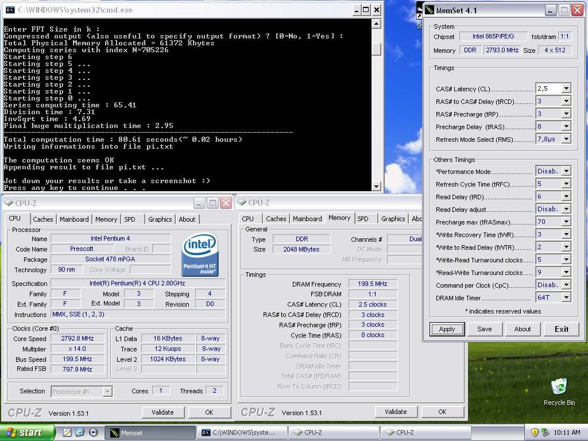Launch Internet Explorer from quick launch

click(80, 432)
